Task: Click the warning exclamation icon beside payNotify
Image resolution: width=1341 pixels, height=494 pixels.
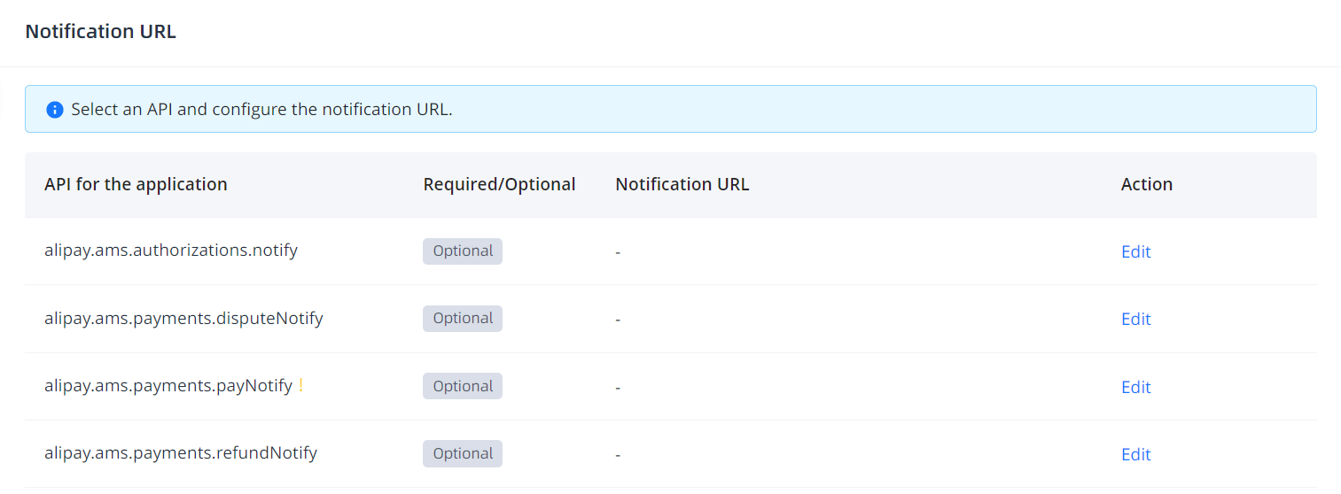Action: [x=300, y=385]
